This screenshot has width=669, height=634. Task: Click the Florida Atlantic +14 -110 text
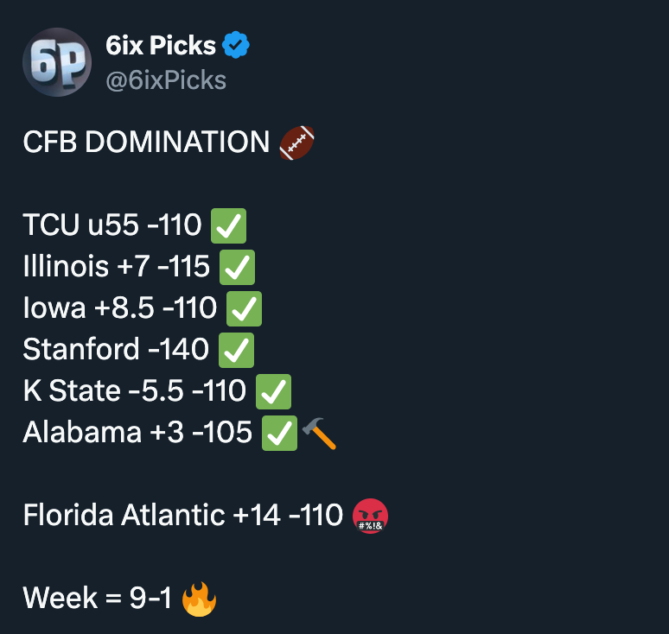(182, 516)
